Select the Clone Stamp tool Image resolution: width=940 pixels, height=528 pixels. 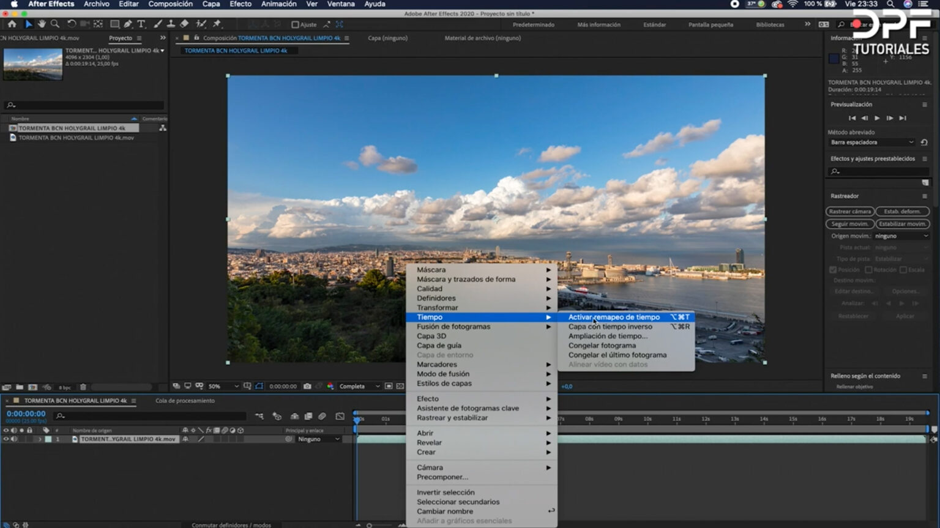[171, 24]
